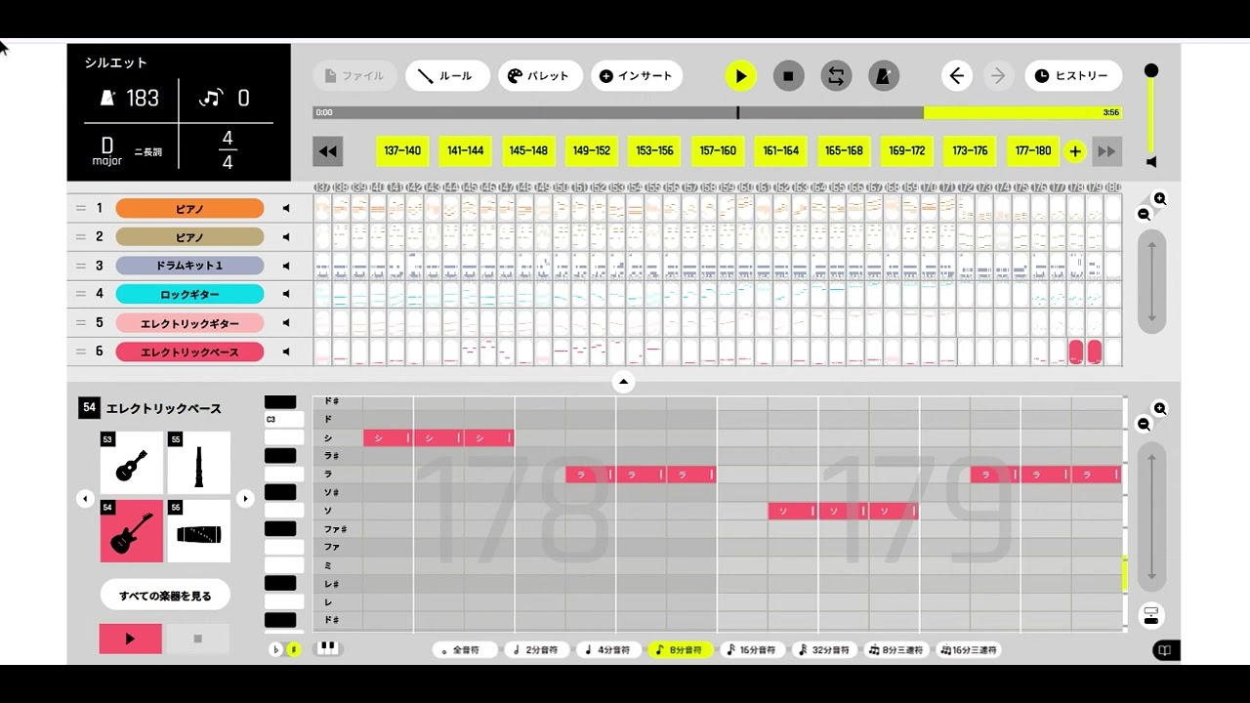Open the book help icon
Screen dimensions: 1250x703
point(1164,650)
